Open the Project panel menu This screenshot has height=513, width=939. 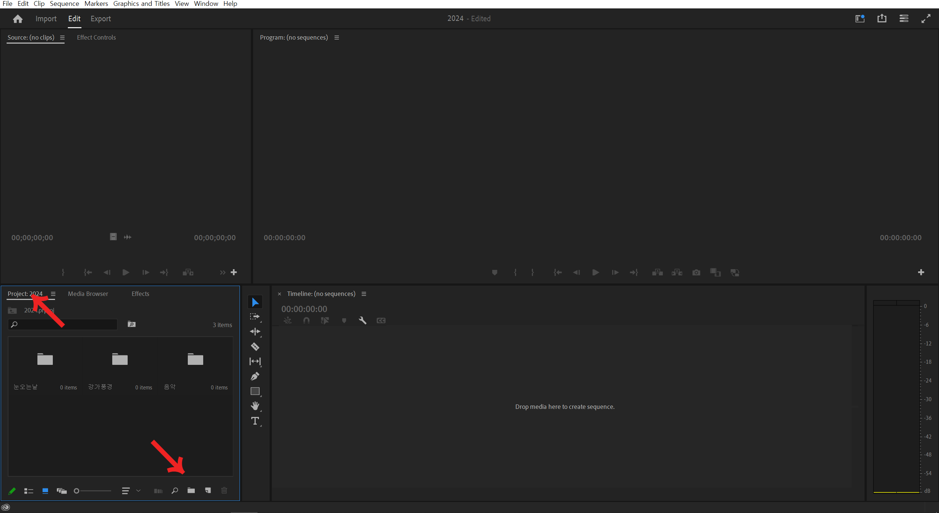point(53,294)
